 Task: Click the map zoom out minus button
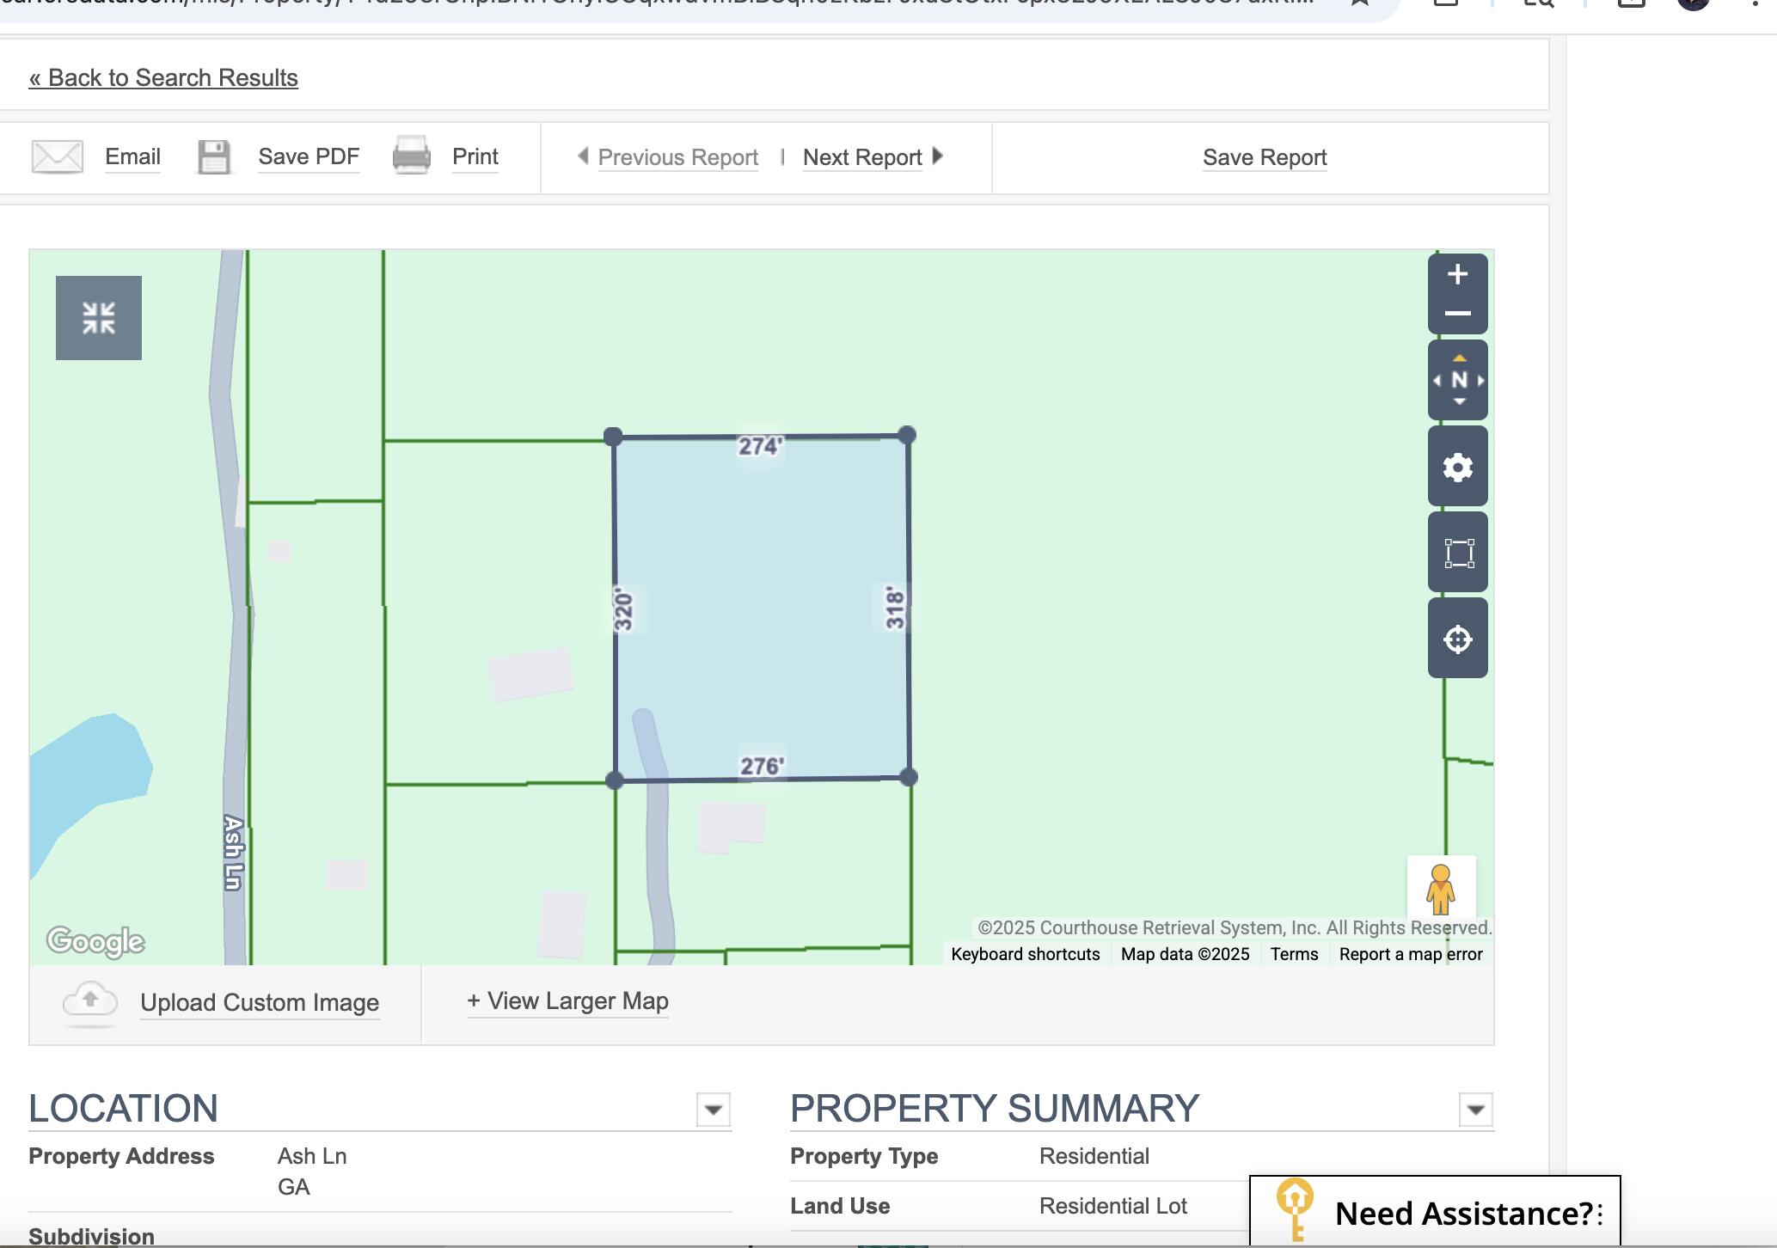pos(1457,314)
